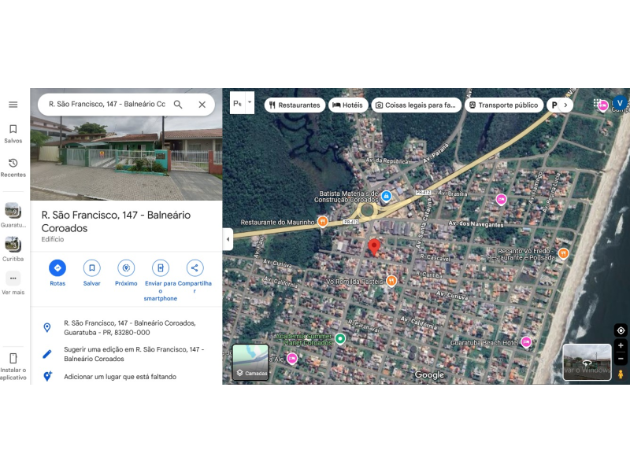Viewport: 630px width, 472px height.
Task: Open the Guaratuba recent place thumbnail
Action: [x=13, y=210]
